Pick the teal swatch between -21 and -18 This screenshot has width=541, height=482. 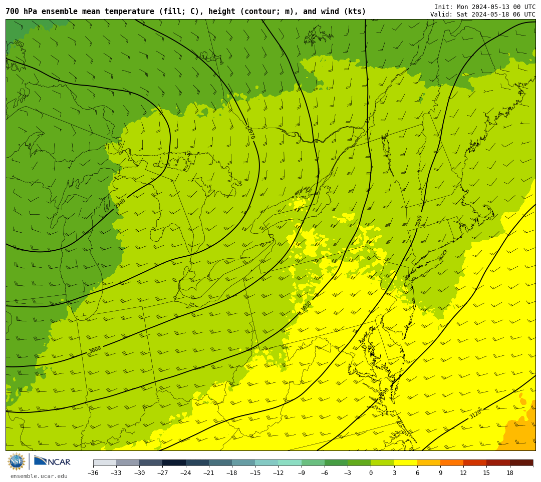pos(220,463)
